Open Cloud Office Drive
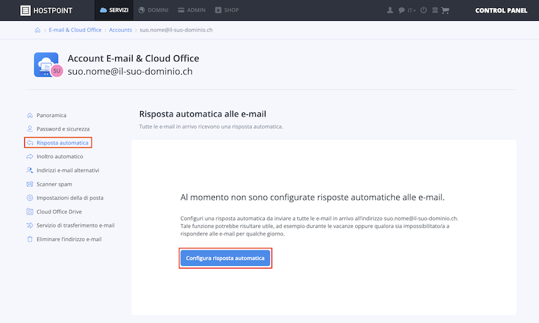This screenshot has height=323, width=539. pos(59,212)
